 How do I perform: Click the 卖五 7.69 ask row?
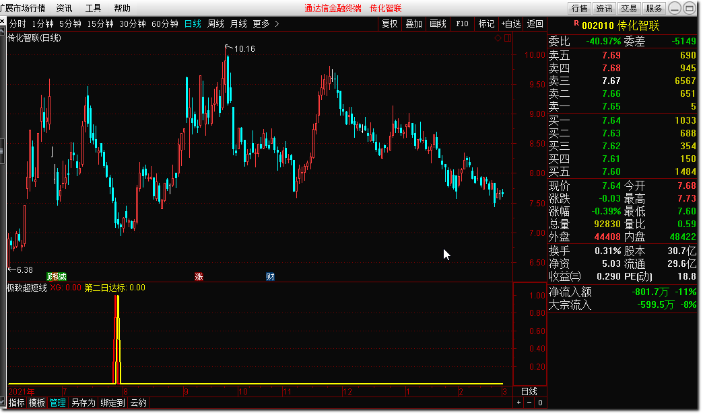[x=622, y=55]
